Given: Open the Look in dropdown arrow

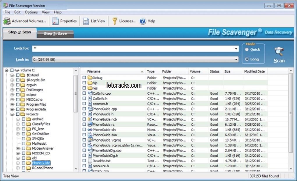Looking at the screenshot, I should tap(236, 60).
